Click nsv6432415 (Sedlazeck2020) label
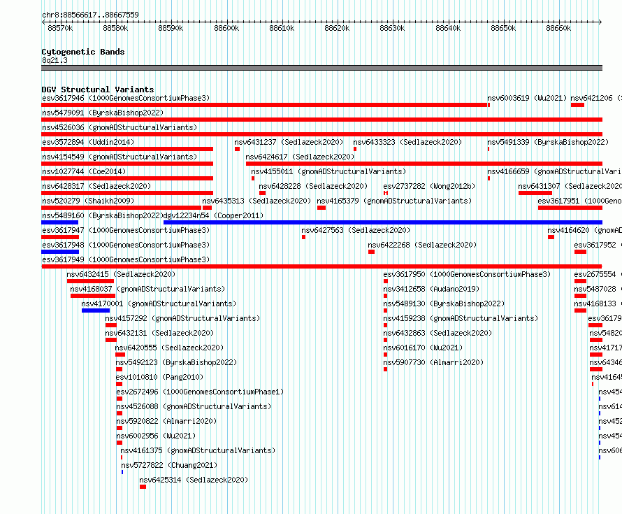Screen dimensions: 622x514 point(121,274)
